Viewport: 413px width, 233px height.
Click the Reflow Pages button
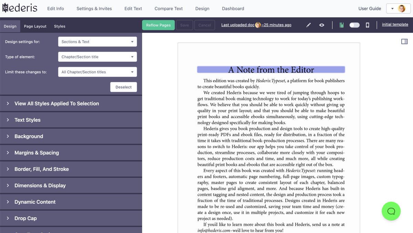[x=158, y=25]
